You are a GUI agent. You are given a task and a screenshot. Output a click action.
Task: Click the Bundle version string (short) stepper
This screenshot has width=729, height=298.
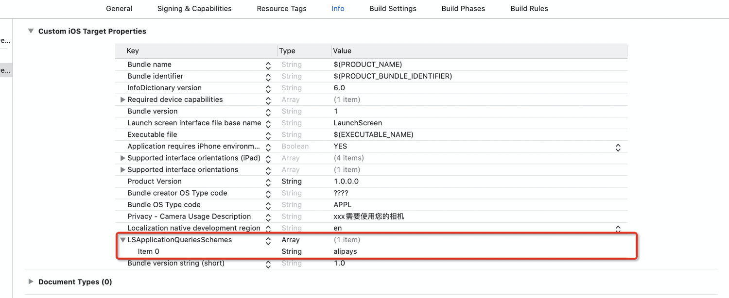[x=268, y=264]
